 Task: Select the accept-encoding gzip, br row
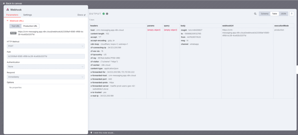click(103, 41)
